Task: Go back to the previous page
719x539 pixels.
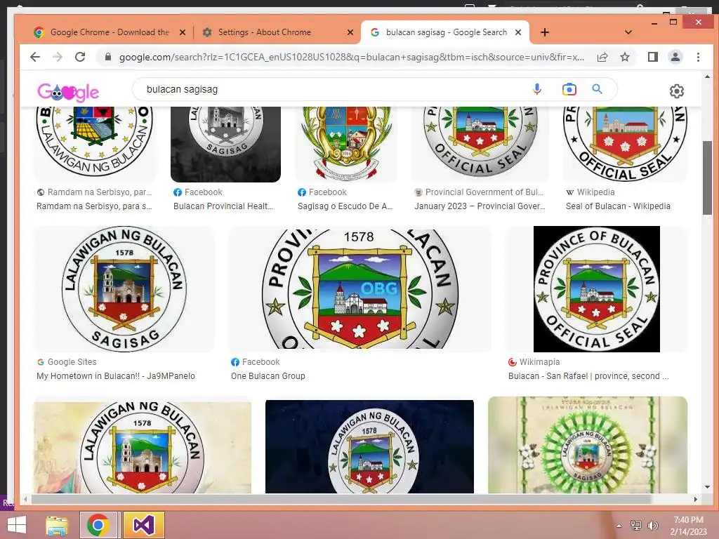Action: tap(35, 57)
